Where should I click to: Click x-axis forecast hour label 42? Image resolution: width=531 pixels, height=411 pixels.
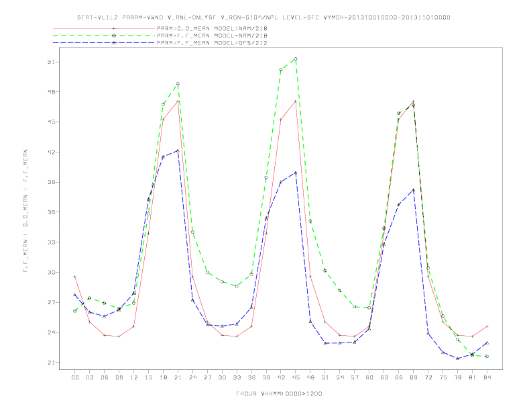click(281, 377)
